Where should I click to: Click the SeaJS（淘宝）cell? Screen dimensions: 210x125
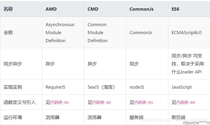click(x=101, y=87)
